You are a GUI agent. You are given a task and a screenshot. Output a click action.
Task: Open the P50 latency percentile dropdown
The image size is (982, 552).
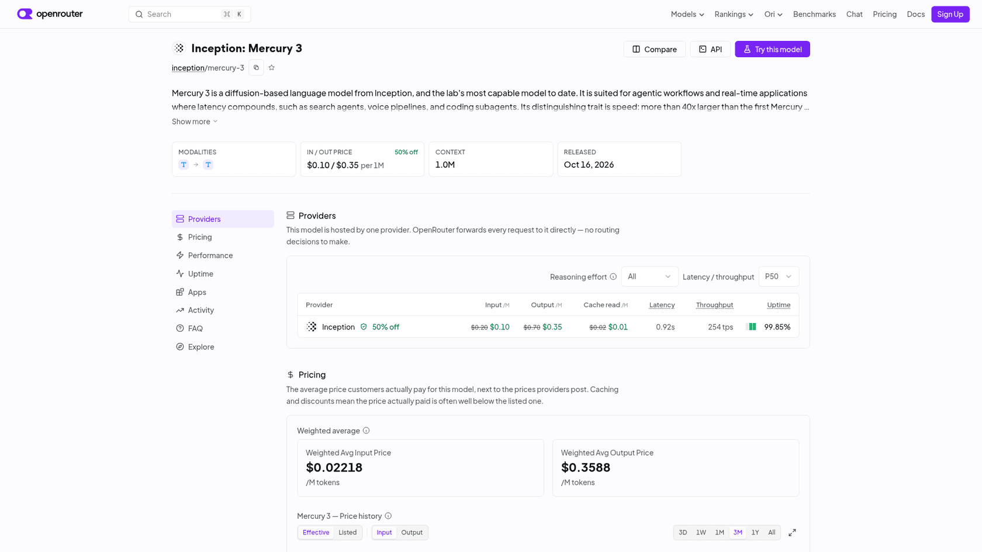click(x=779, y=277)
